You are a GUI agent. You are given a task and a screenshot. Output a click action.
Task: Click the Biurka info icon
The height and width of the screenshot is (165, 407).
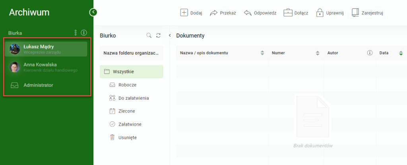(x=83, y=33)
